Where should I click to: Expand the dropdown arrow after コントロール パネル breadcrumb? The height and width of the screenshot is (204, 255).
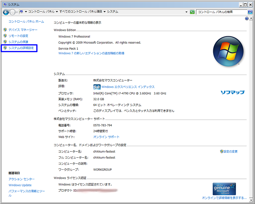[56, 12]
